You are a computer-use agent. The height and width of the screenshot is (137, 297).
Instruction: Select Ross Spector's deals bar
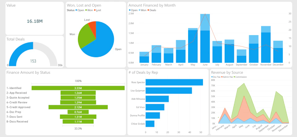pyautogui.click(x=174, y=82)
